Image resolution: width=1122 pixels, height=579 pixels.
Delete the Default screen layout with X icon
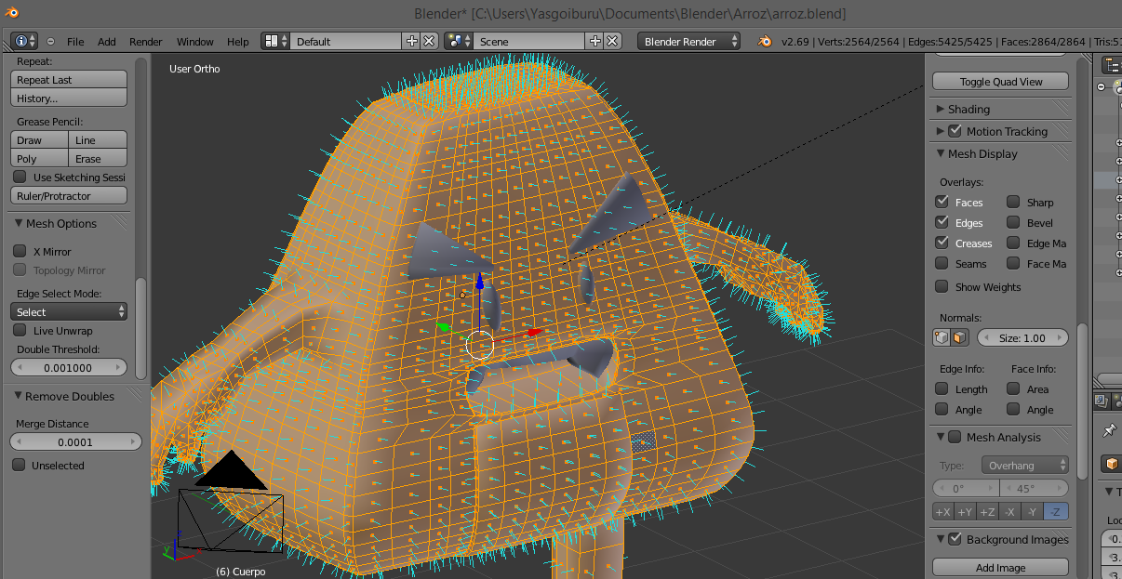click(x=429, y=41)
